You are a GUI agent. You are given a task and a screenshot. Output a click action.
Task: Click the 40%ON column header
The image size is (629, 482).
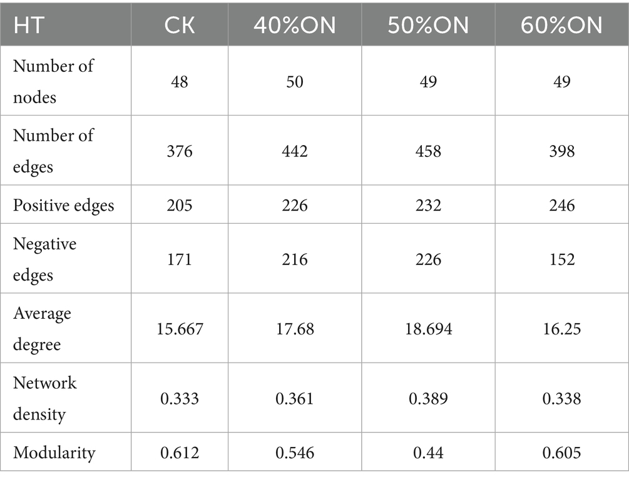coord(294,24)
